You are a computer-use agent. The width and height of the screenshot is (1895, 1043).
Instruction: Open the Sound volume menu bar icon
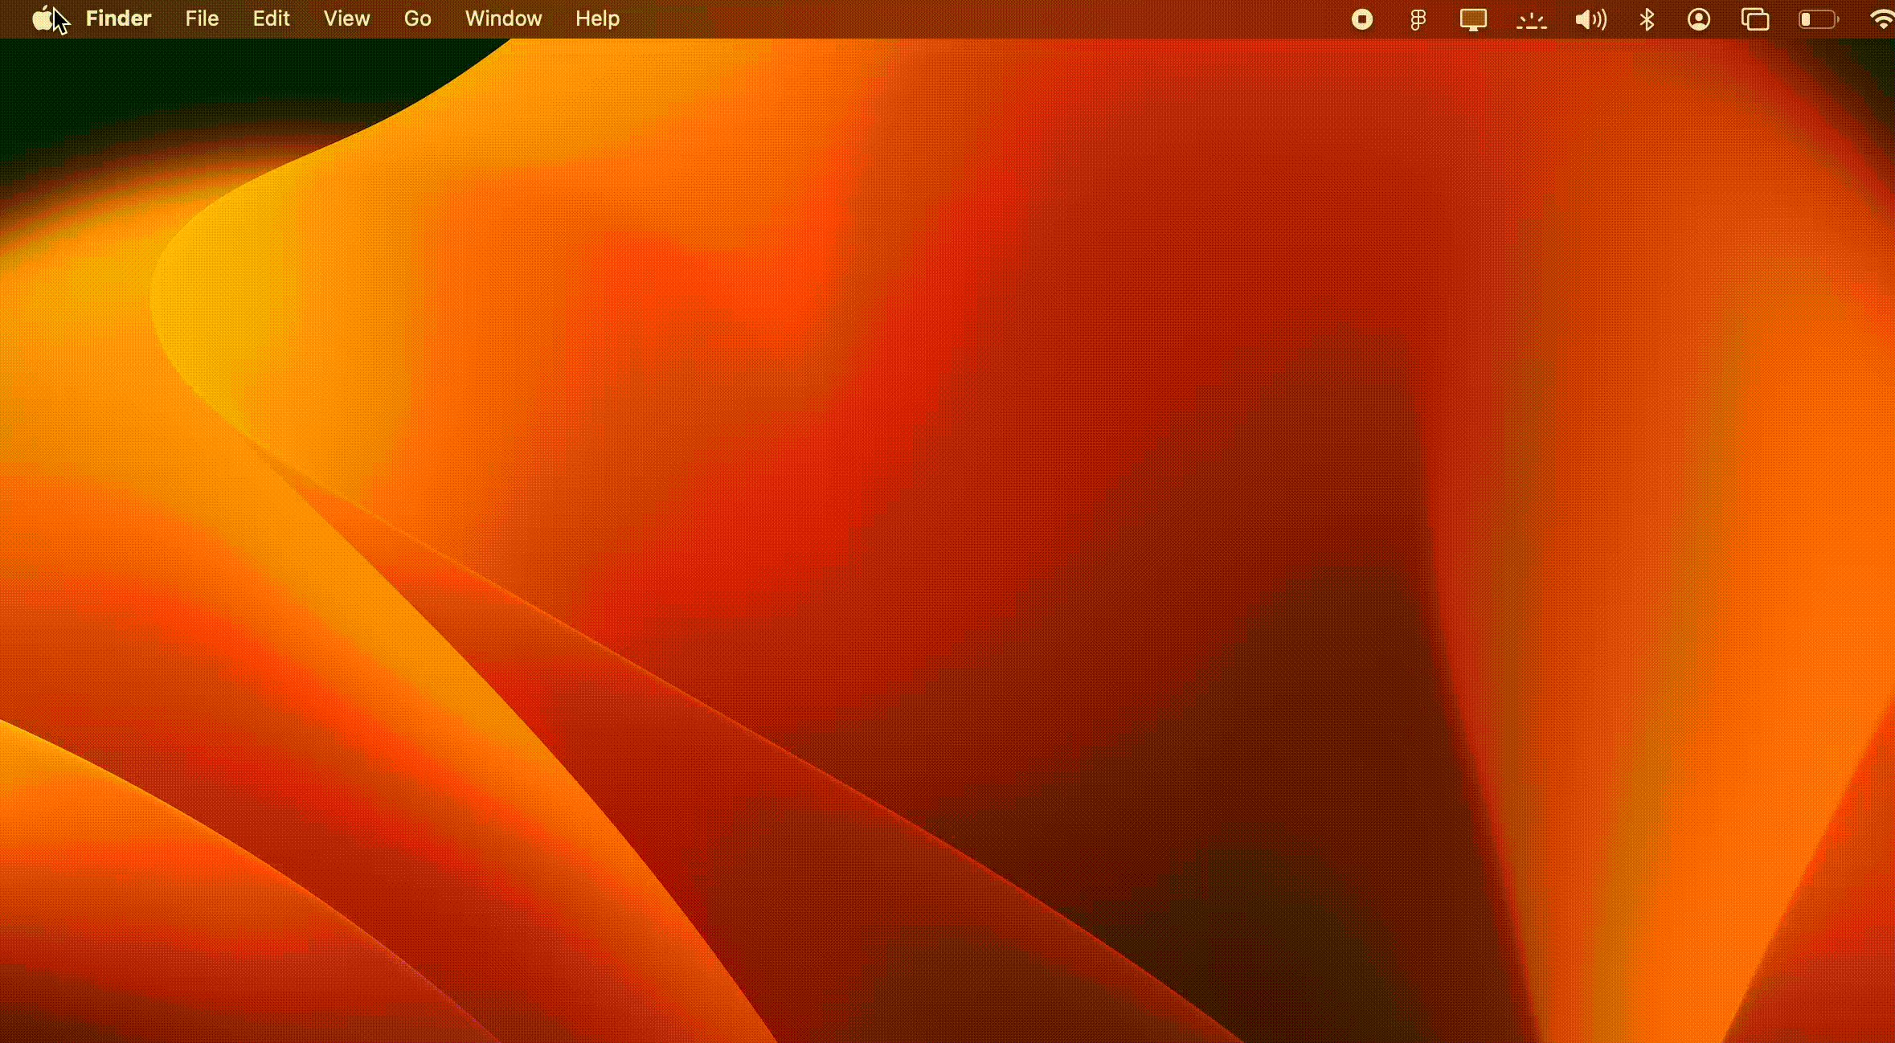point(1590,19)
